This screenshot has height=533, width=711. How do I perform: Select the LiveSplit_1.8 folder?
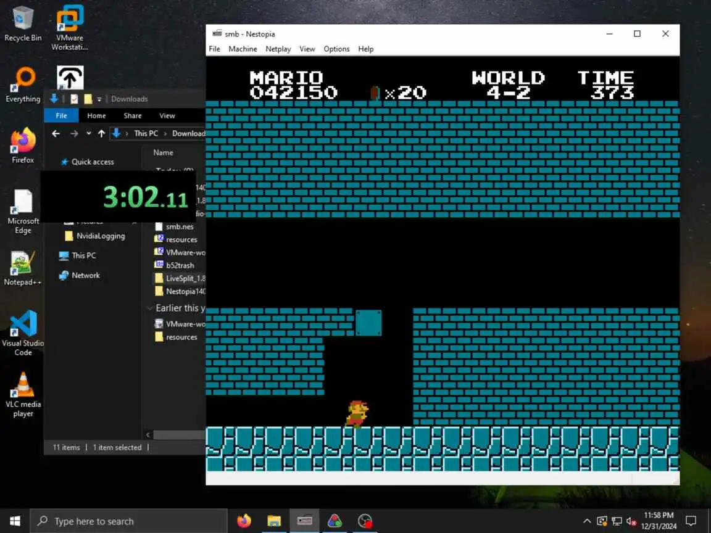[x=180, y=278]
